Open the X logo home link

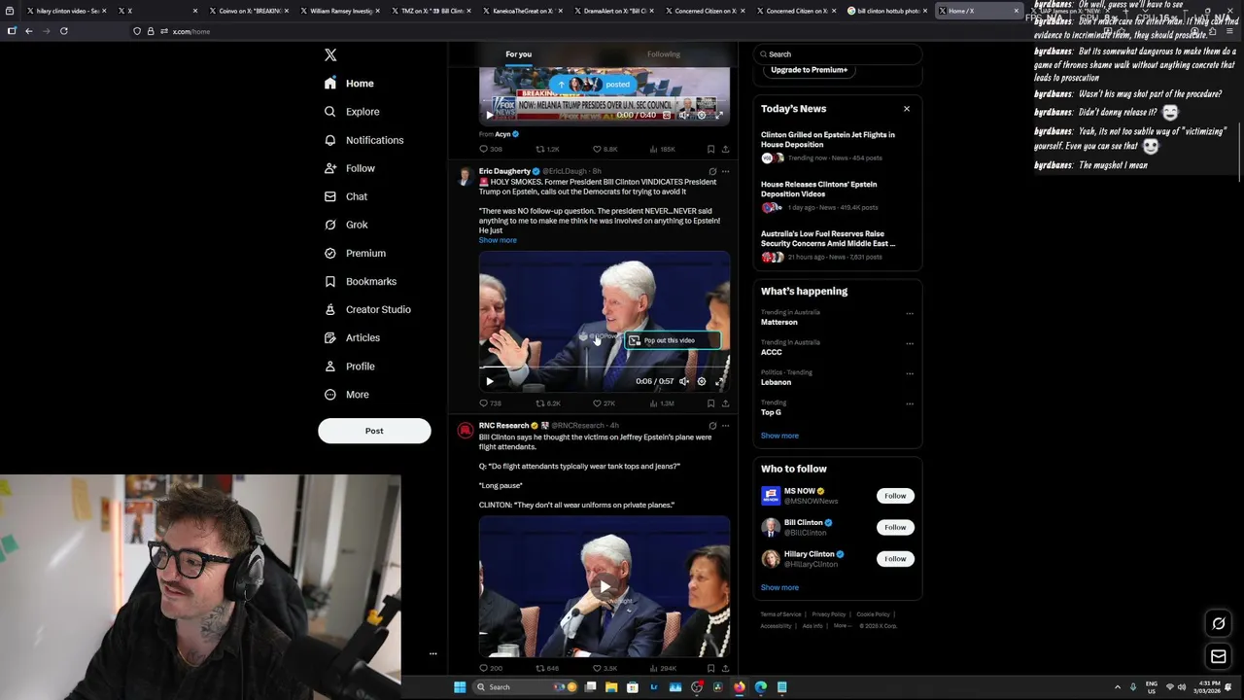[330, 55]
